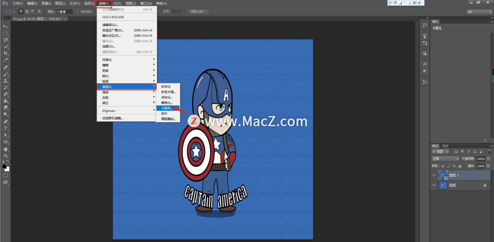Filter layers by adjustment layer type
This screenshot has width=494, height=242.
tap(463, 152)
